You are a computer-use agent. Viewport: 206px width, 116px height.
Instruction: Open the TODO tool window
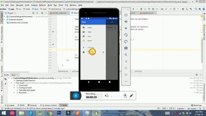(x=21, y=105)
